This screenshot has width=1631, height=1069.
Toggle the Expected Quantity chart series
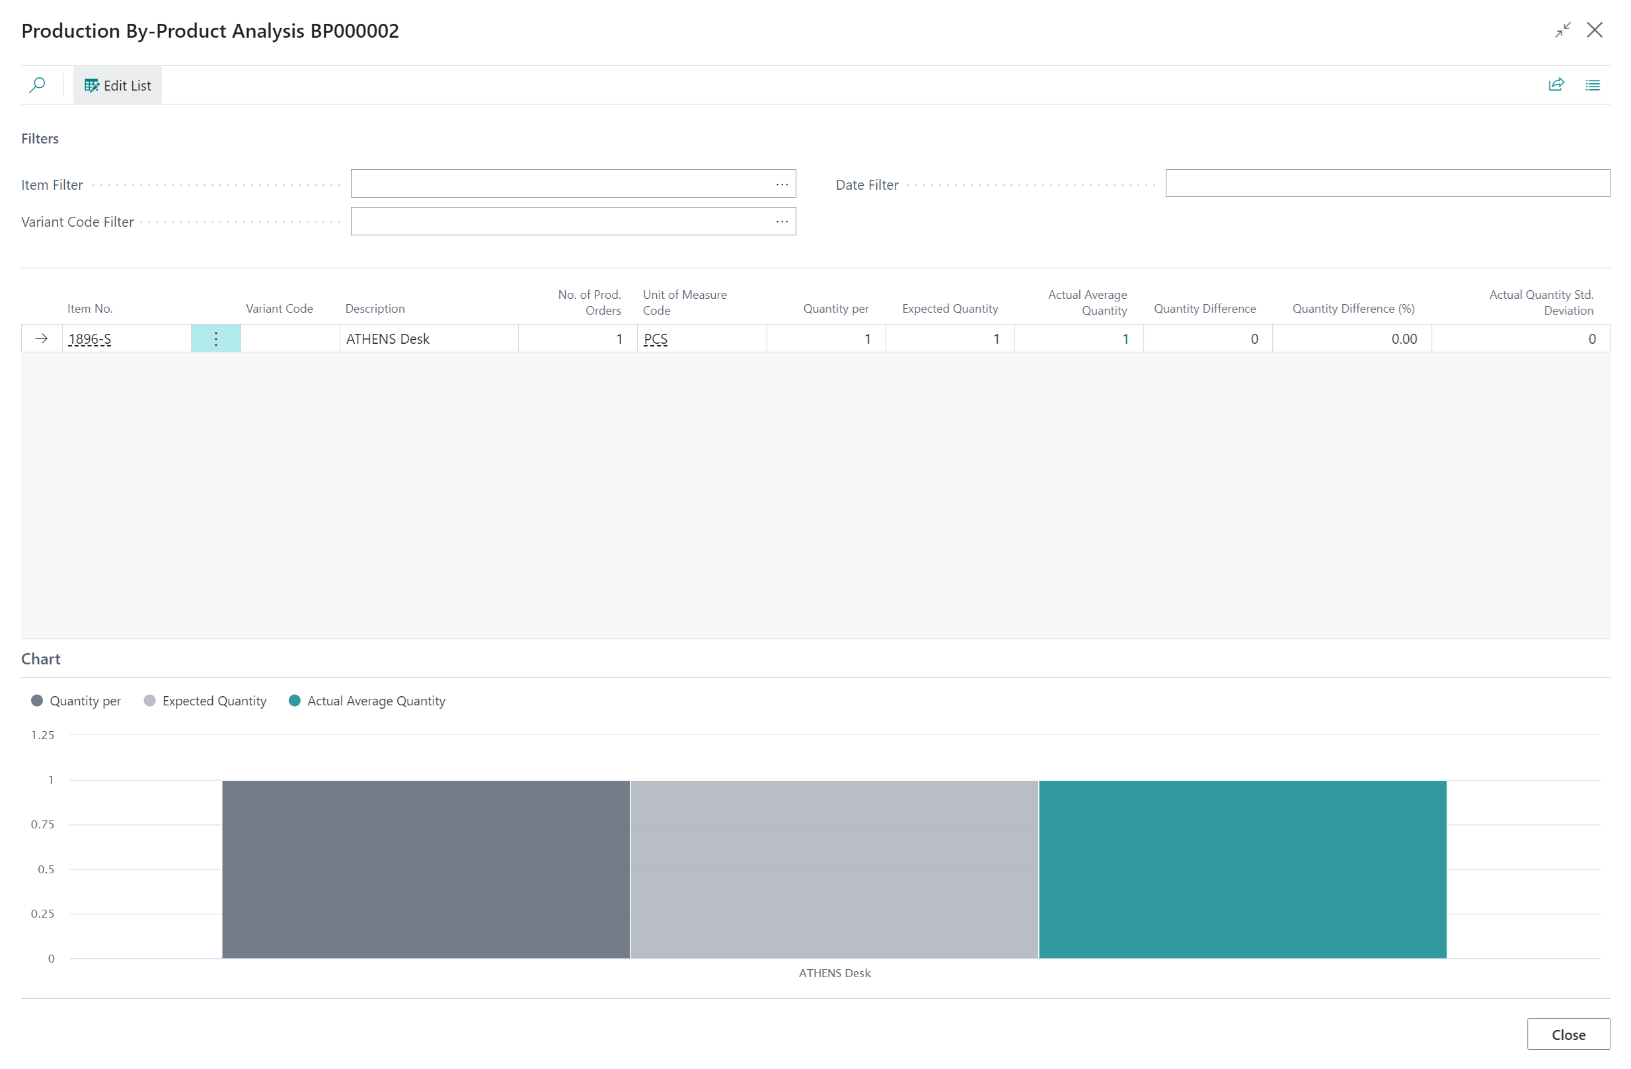[204, 701]
